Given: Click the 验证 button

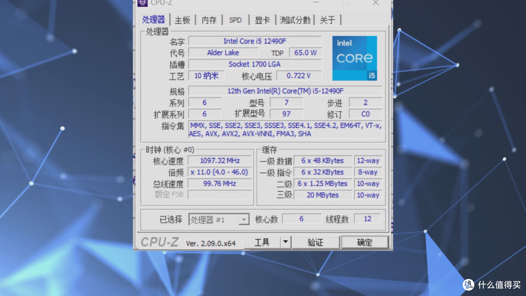Looking at the screenshot, I should pyautogui.click(x=316, y=242).
